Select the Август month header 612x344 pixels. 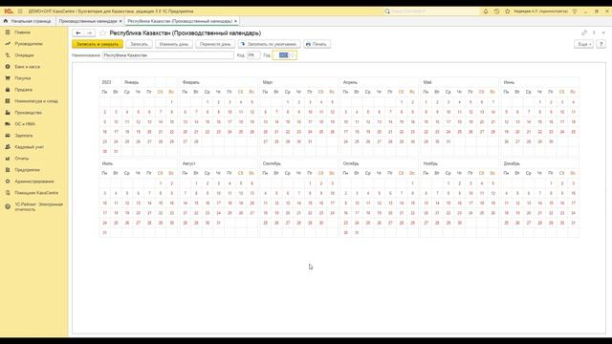[188, 163]
